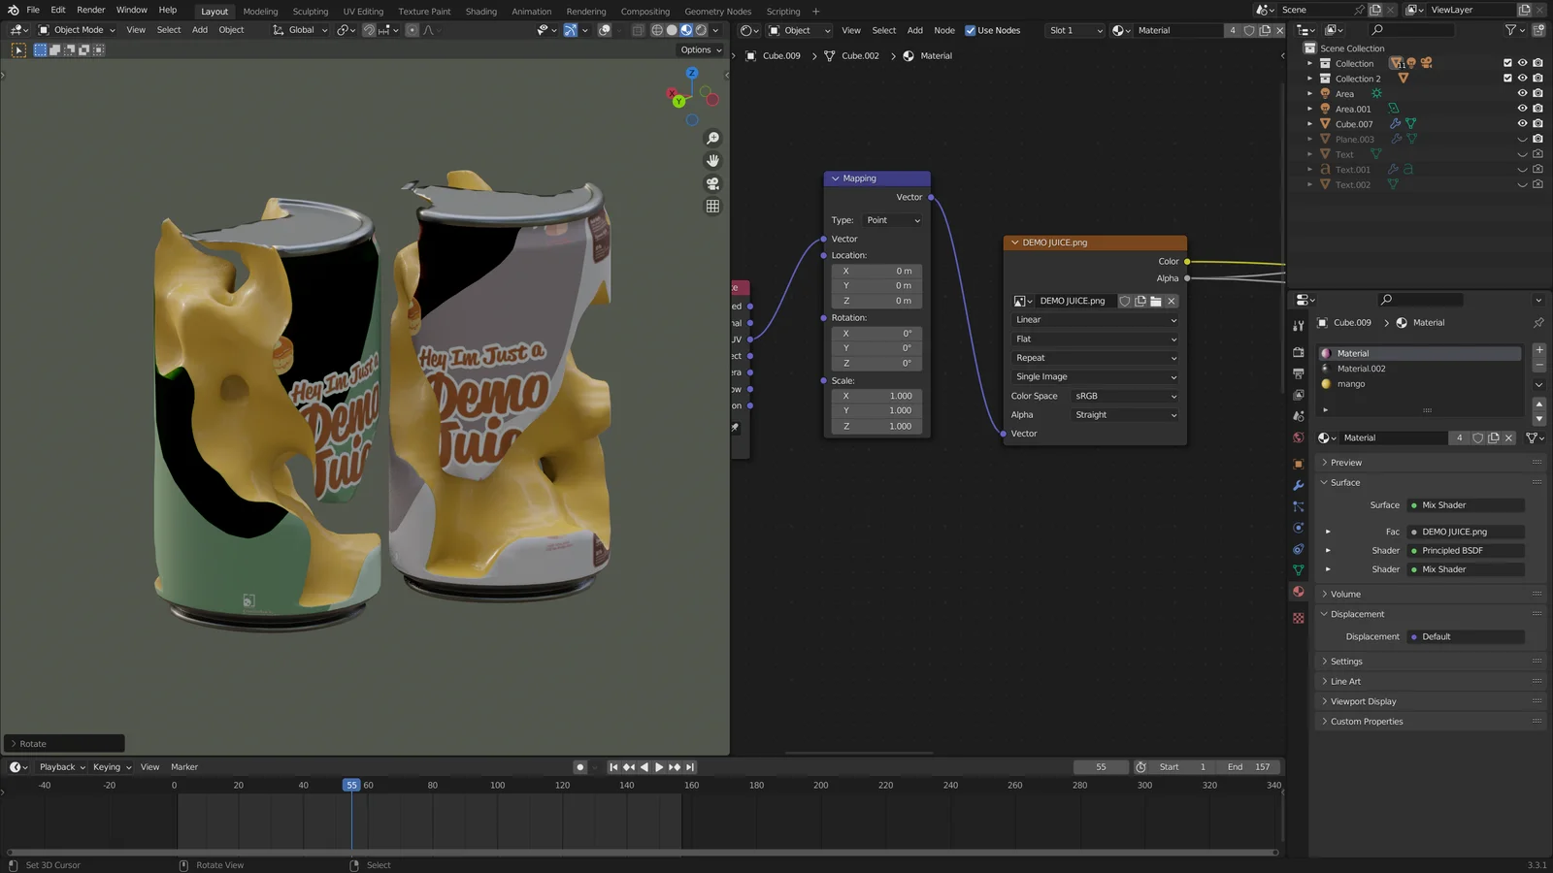Add a new material slot with plus button

pyautogui.click(x=1537, y=350)
